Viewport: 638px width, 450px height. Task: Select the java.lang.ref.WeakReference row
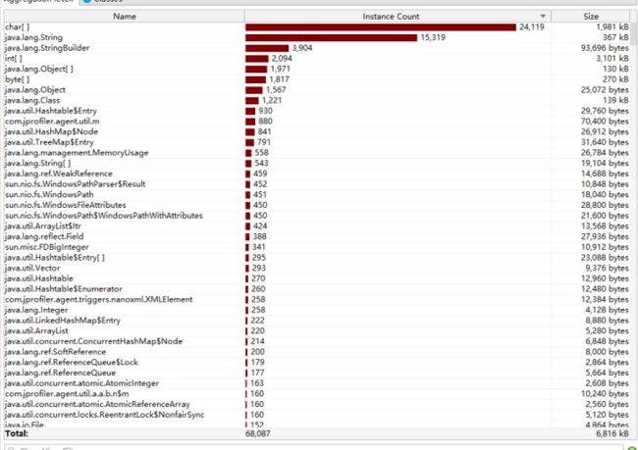(317, 174)
